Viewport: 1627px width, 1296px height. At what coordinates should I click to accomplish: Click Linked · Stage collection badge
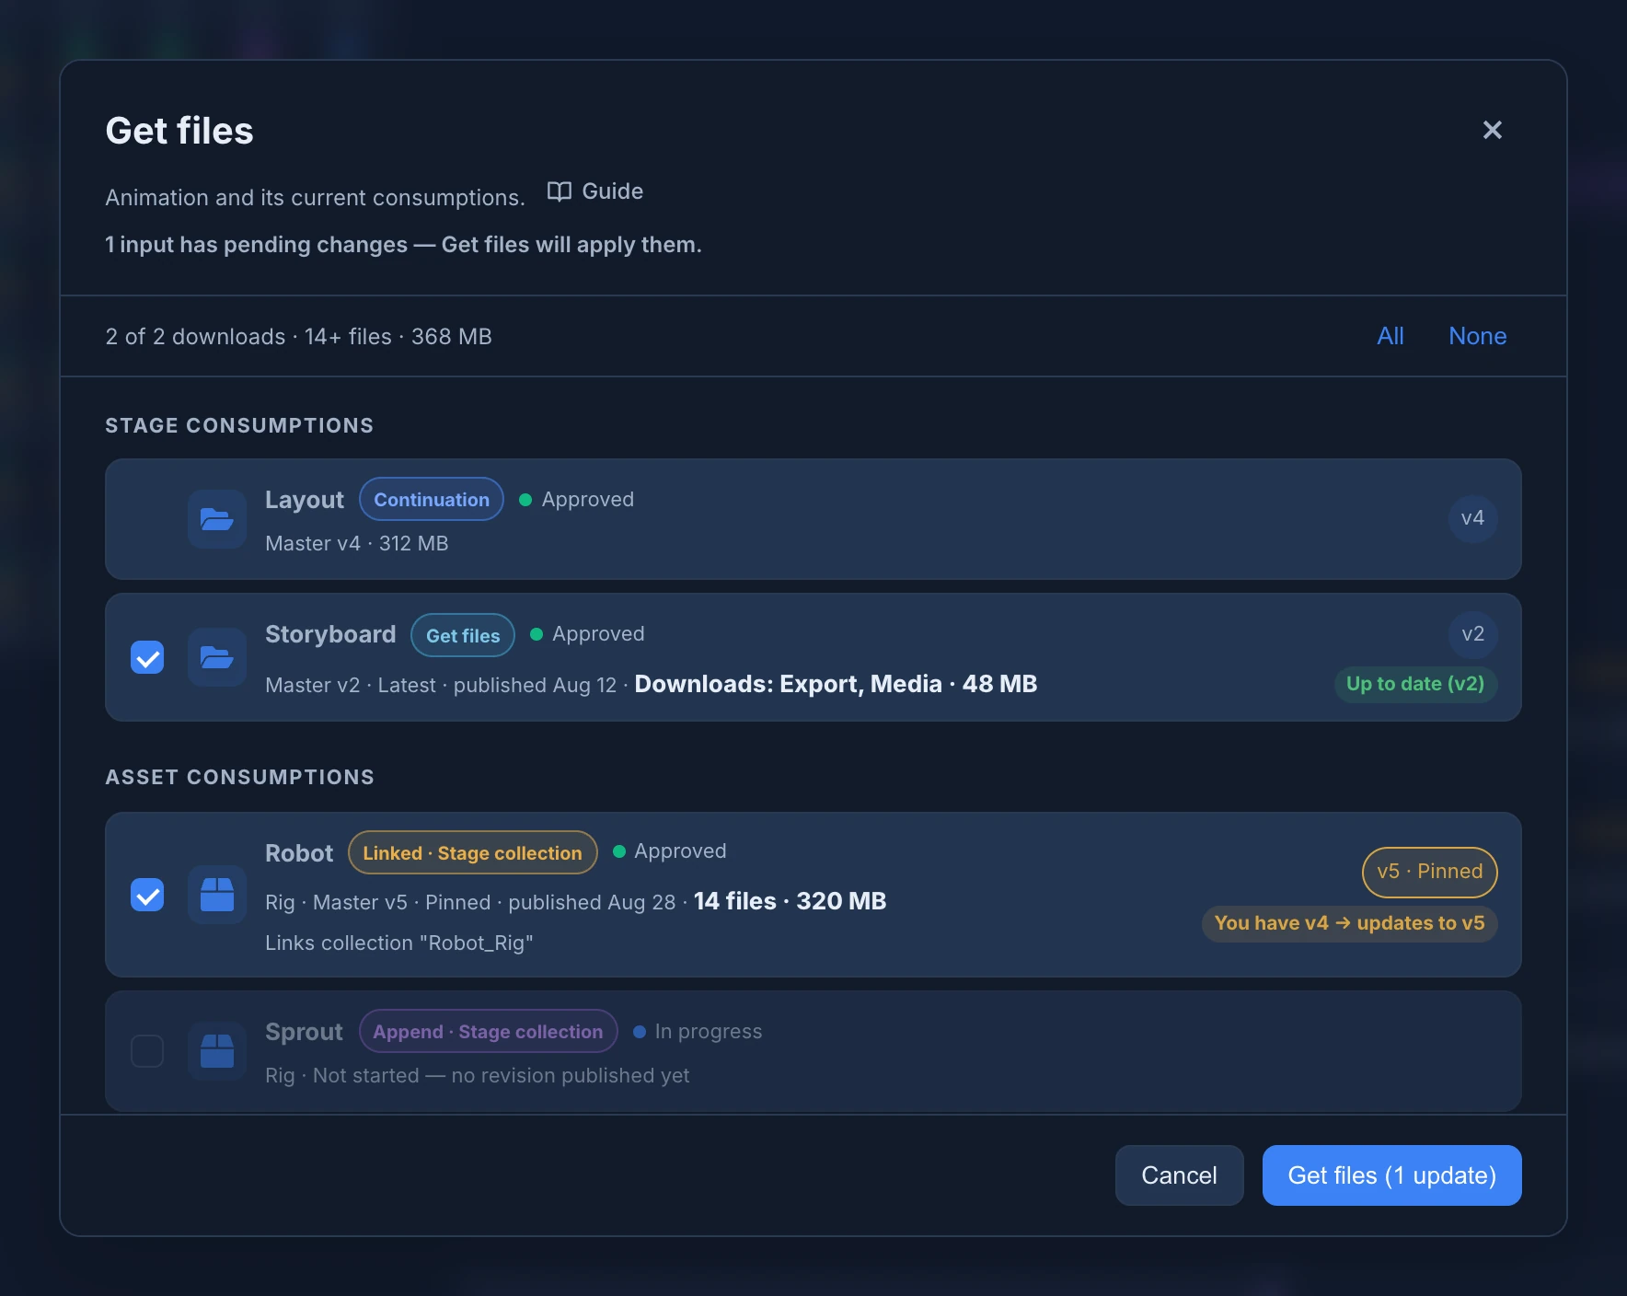tap(472, 852)
